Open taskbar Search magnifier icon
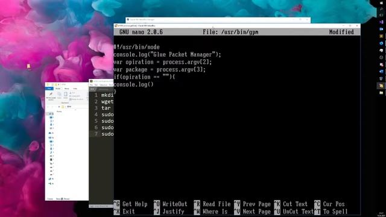Viewport: 386px width, 217px height. click(381, 9)
